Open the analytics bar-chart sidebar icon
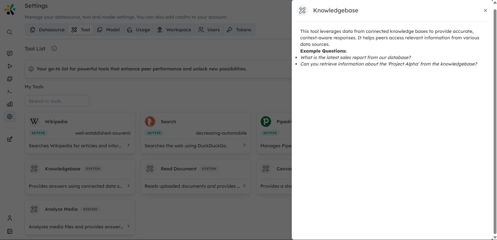The height and width of the screenshot is (240, 497). (x=10, y=104)
